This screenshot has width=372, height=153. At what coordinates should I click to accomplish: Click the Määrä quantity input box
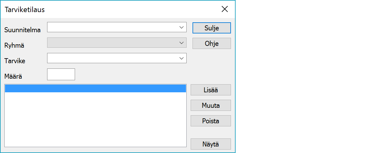pyautogui.click(x=61, y=74)
